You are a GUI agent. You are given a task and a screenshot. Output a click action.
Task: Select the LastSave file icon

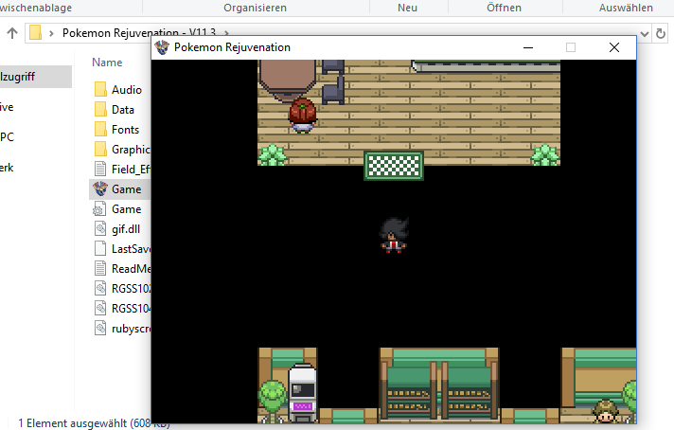pos(100,248)
